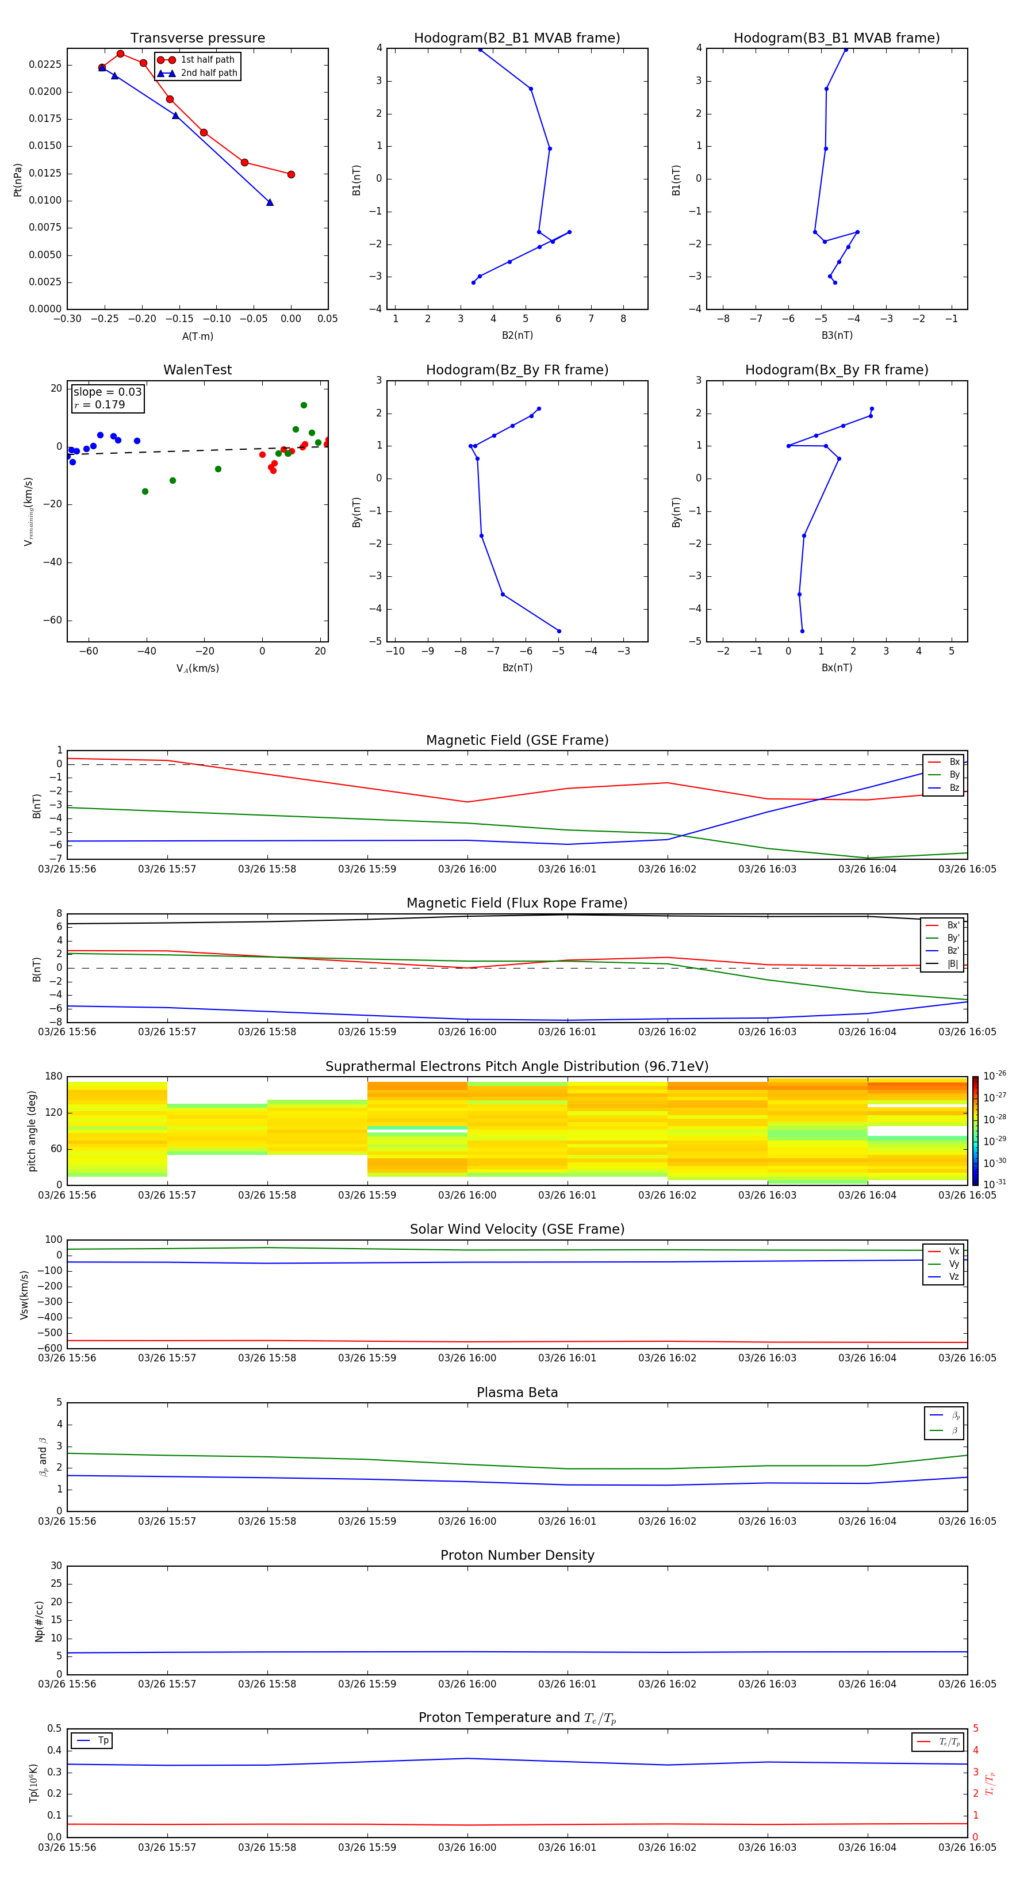1035x1898 pixels.
Task: Click the 'Solar Wind Velocity (GSE Frame)' title
Action: point(517,1230)
